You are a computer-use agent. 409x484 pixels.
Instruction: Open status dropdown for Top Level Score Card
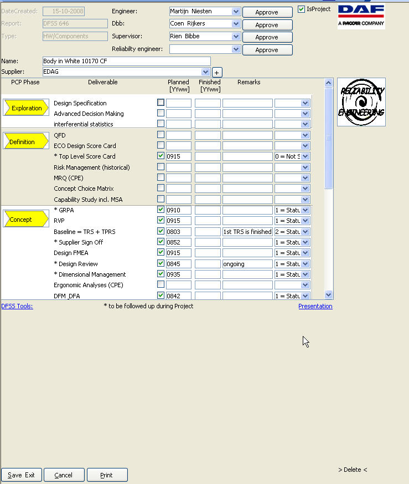point(305,156)
